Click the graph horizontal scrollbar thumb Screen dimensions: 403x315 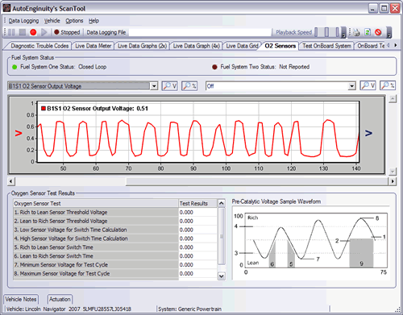point(257,181)
